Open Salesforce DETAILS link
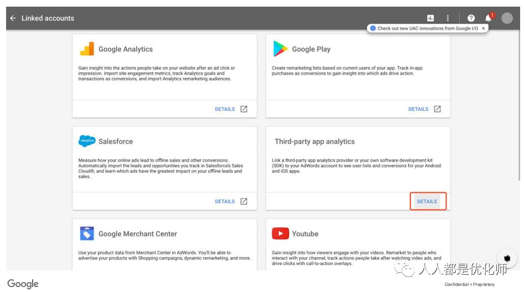This screenshot has height=292, width=524. [x=225, y=201]
